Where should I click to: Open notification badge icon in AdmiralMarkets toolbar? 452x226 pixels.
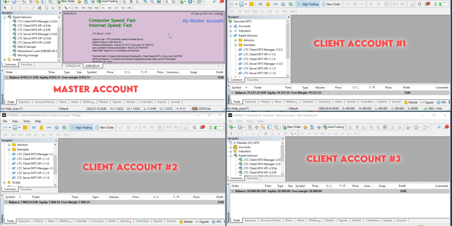pos(202,127)
